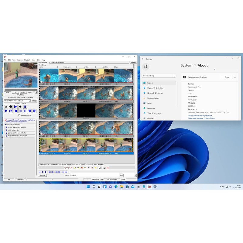Screen dimensions: 243x243
Task: Collapse the Windows specifications section chevron
Action: coord(235,77)
